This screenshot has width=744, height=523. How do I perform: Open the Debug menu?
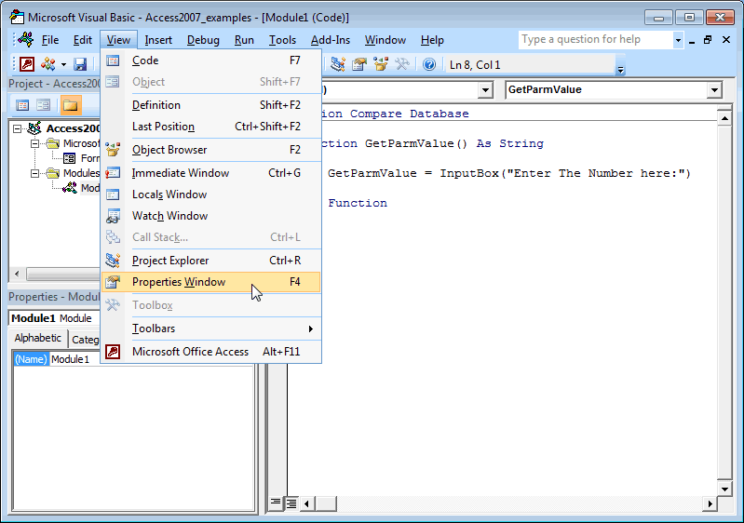[203, 40]
